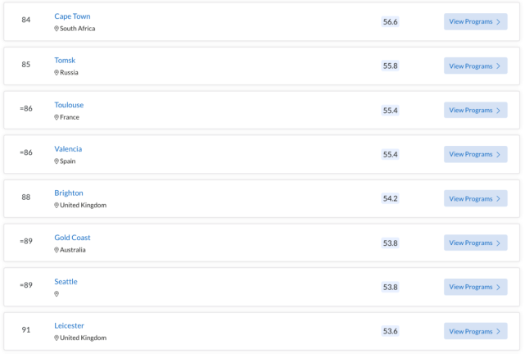The height and width of the screenshot is (354, 525).
Task: View Programs for Brighton
Action: (x=475, y=198)
